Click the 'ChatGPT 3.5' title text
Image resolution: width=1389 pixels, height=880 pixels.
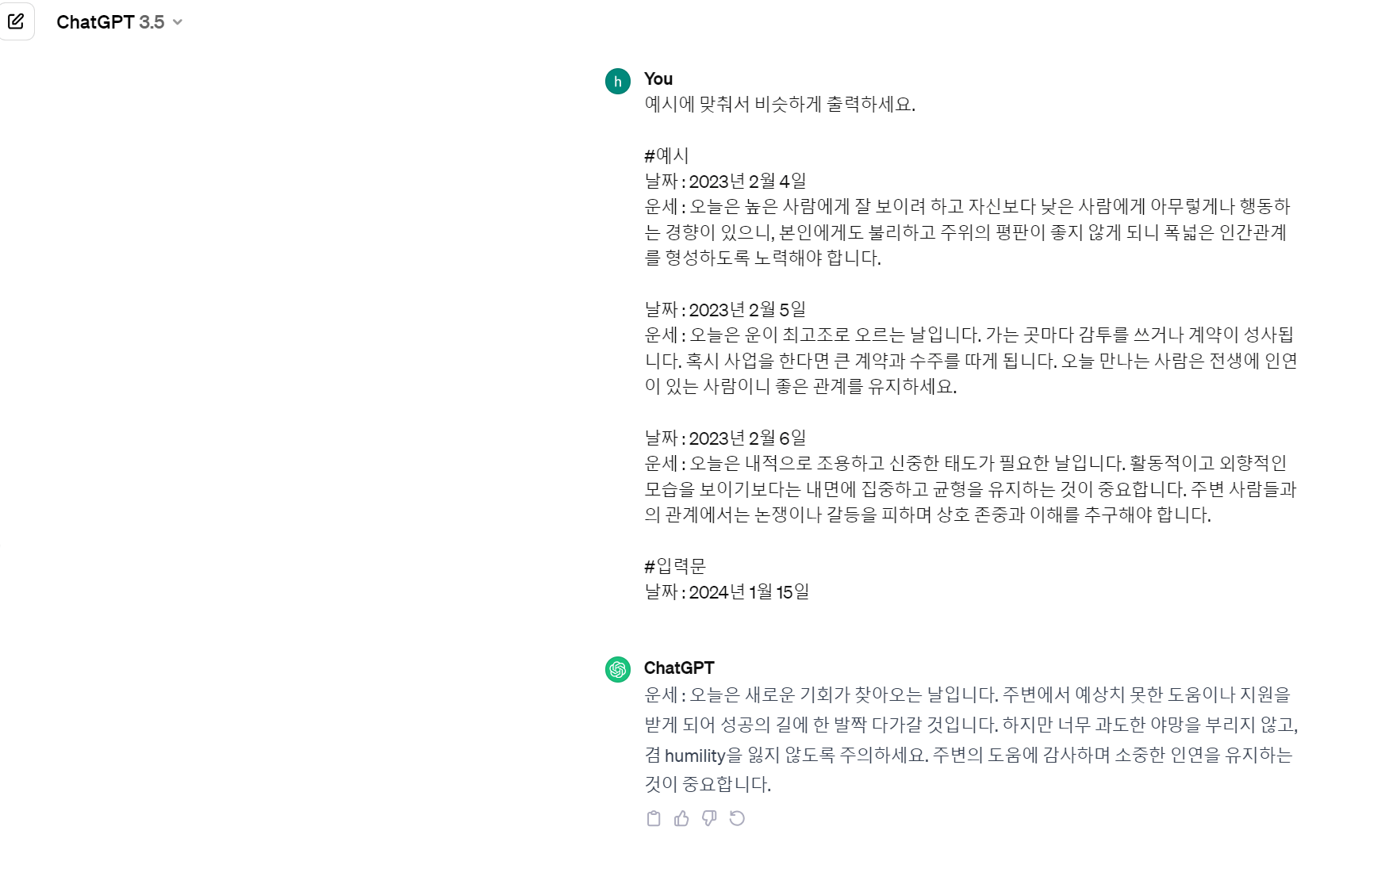tap(111, 21)
